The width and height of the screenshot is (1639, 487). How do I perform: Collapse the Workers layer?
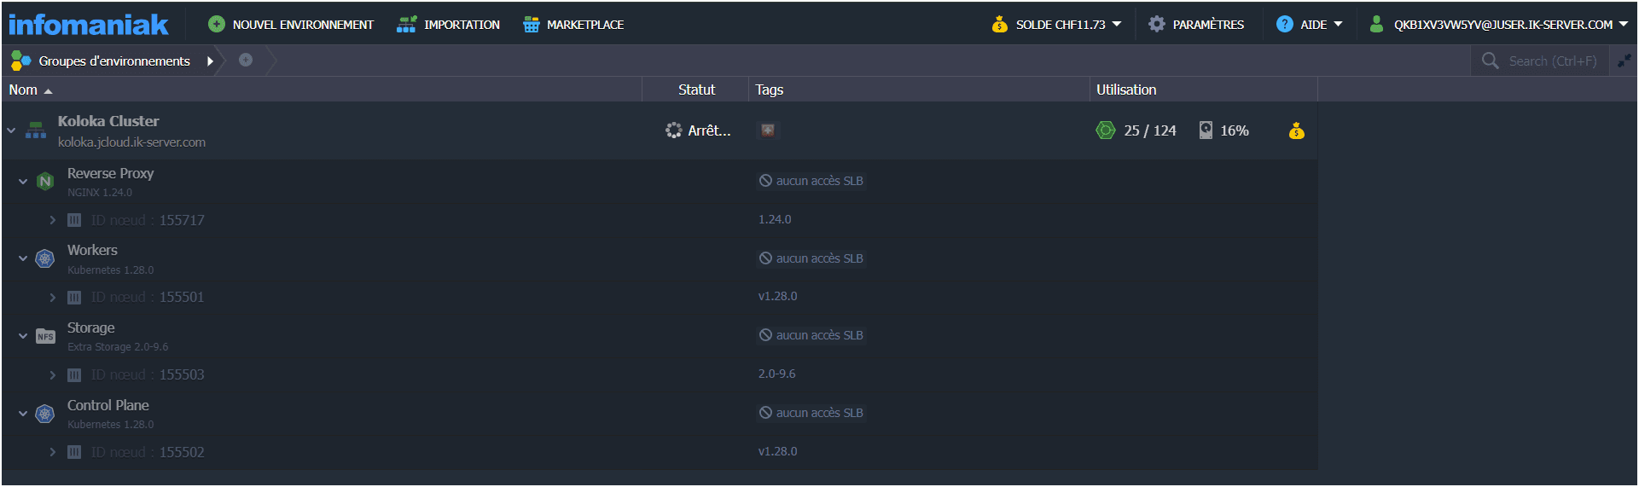[x=23, y=258]
